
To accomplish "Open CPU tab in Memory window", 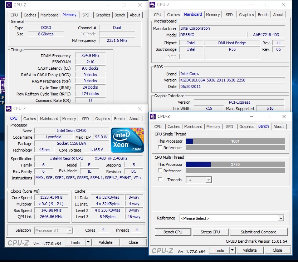I will tap(14, 15).
